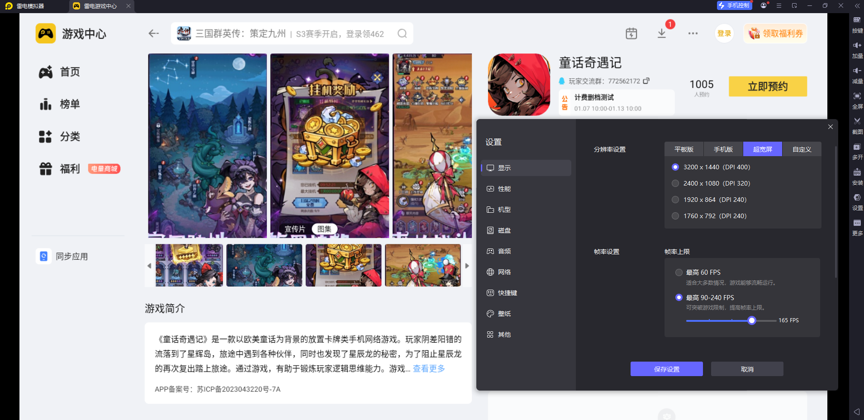864x420 pixels.
Task: Switch to the 自定义 resolution tab
Action: coord(802,149)
